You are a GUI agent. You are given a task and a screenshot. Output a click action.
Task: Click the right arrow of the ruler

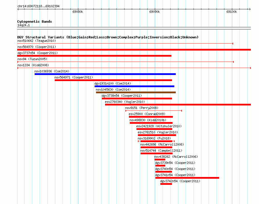pyautogui.click(x=250, y=9)
